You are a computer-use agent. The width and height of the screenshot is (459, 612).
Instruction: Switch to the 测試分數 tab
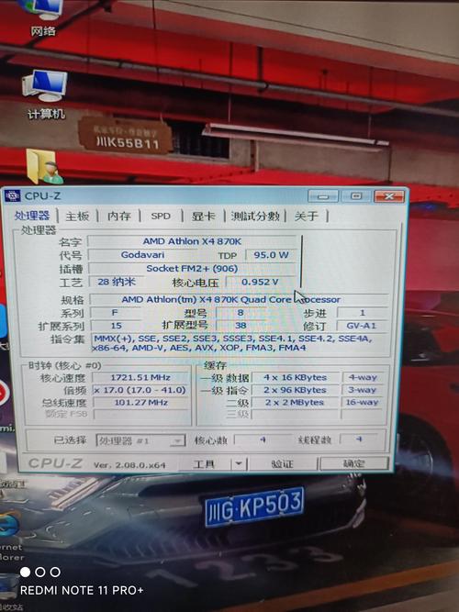(x=255, y=216)
